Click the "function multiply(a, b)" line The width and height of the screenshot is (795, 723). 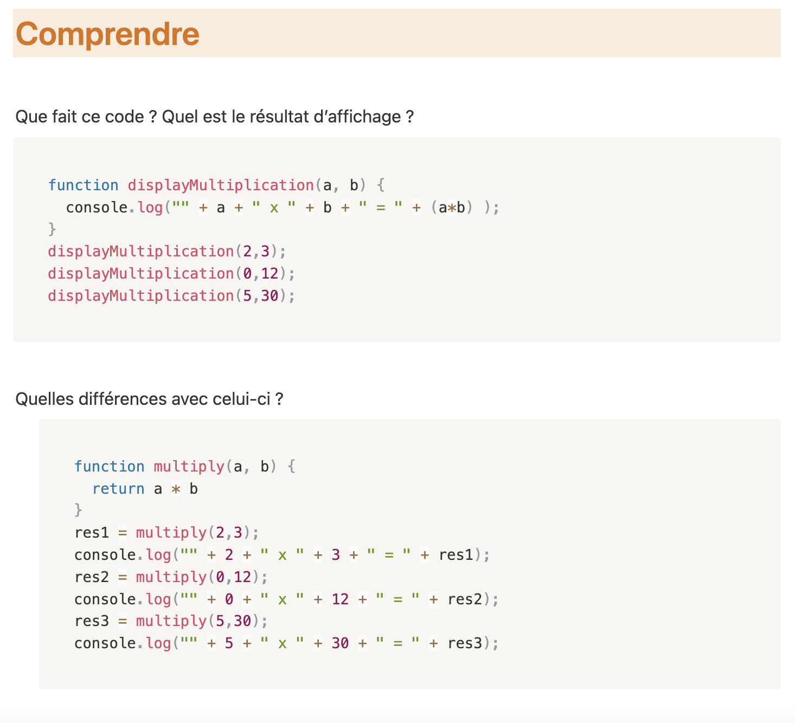[x=184, y=467]
